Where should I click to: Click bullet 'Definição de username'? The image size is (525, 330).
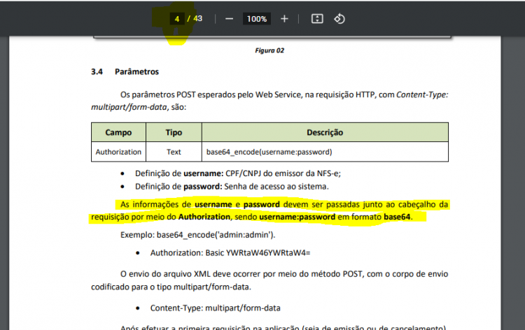[x=238, y=173]
